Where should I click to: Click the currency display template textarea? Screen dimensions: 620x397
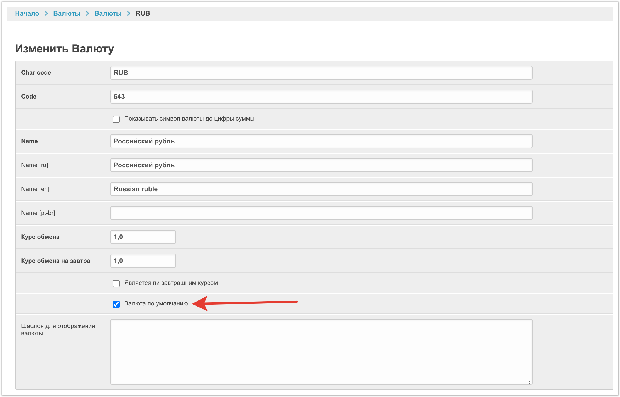321,352
